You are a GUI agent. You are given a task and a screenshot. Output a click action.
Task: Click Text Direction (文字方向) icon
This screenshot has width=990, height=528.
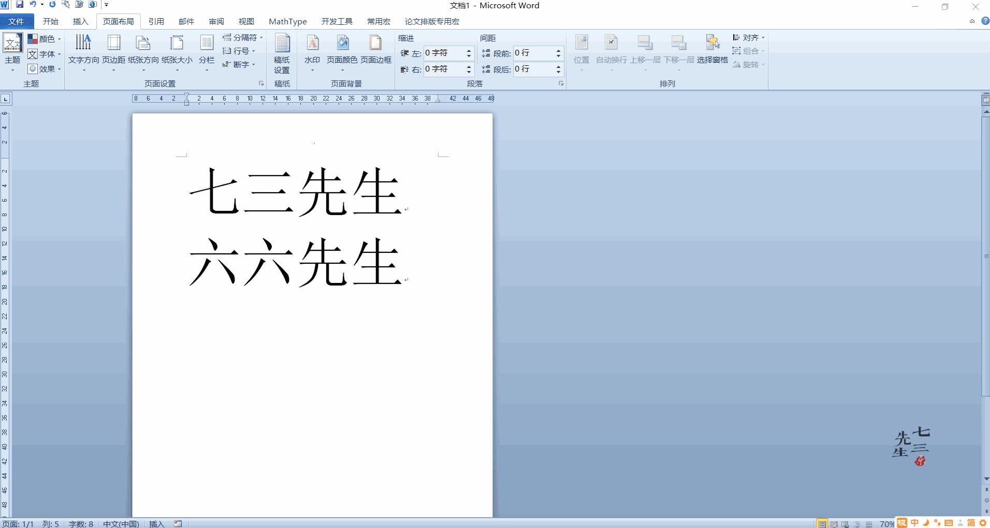coord(83,44)
